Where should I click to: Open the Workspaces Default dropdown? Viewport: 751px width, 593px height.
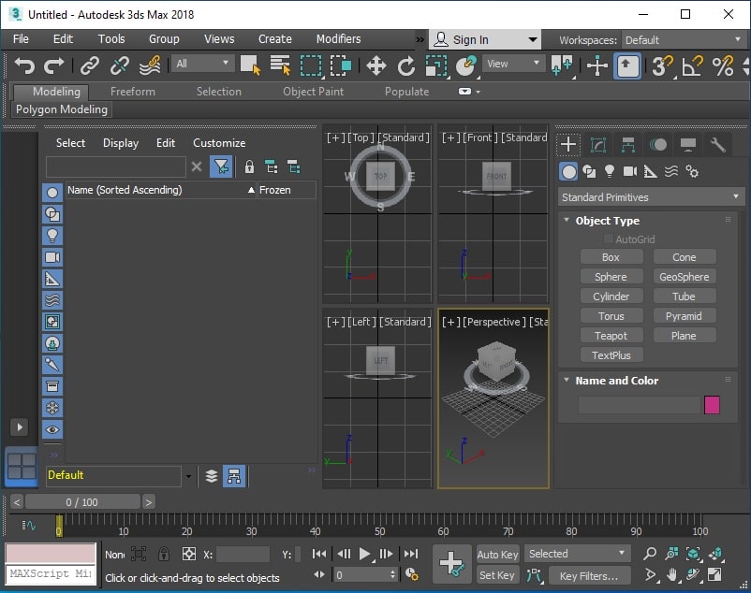click(684, 40)
